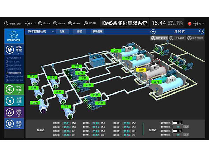Screen dimensions: 209x157
Task: Switch to the 多功能区 zone tab
Action: 98,32
